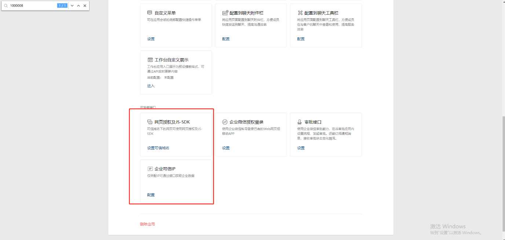Jump to previous find-bar match
Image resolution: width=505 pixels, height=240 pixels.
[78, 6]
